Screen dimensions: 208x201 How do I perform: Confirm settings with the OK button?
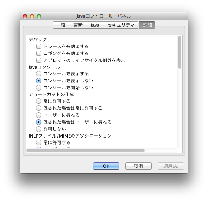coord(106,166)
